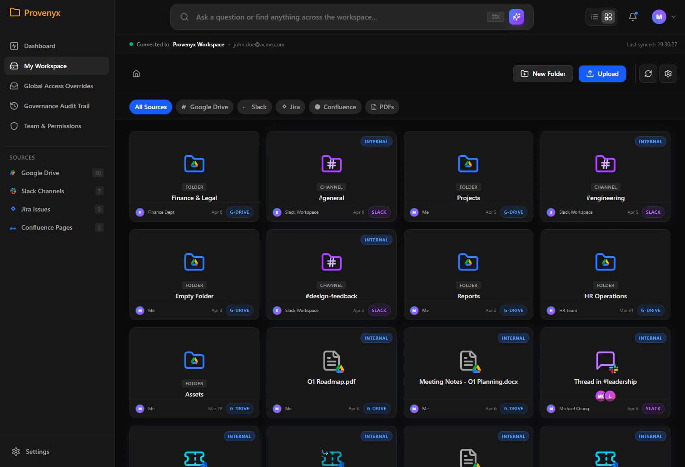Click SLACK tag on #design-feedback card
The height and width of the screenshot is (467, 685).
[379, 310]
